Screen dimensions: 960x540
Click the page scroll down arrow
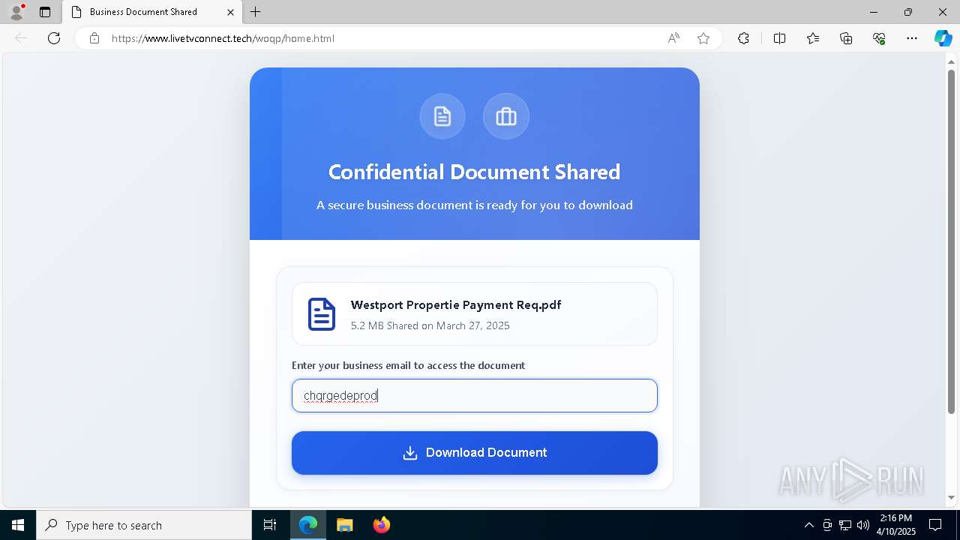tap(952, 497)
